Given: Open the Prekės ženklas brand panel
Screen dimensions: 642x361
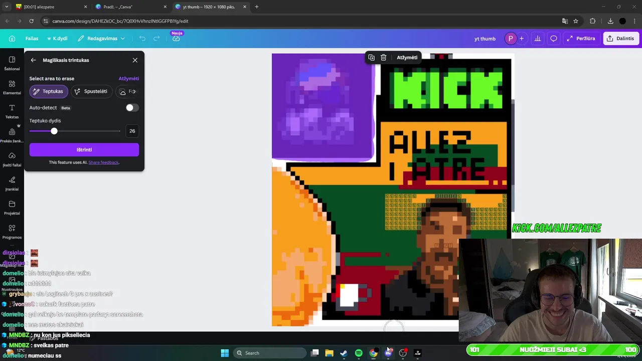Looking at the screenshot, I should 12,135.
